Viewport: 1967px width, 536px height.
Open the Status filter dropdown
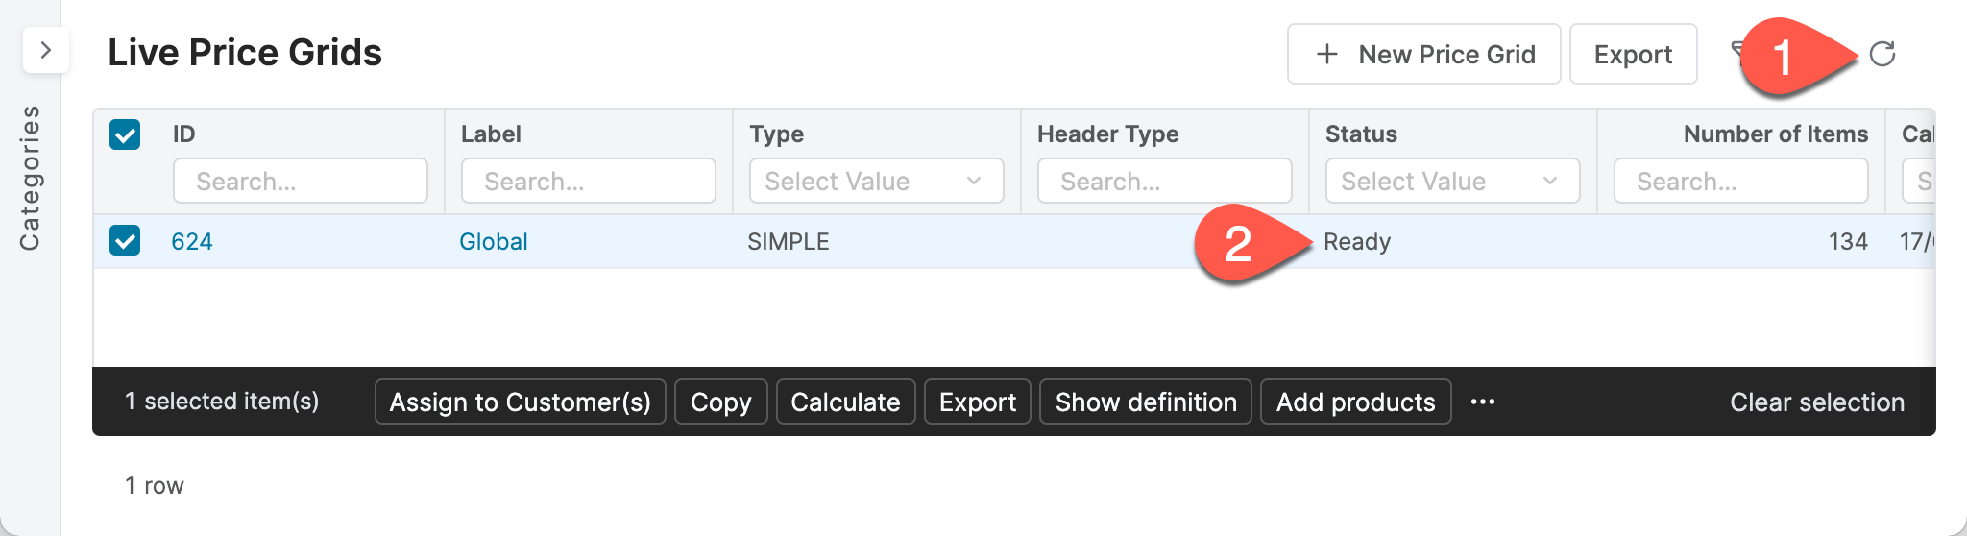(1452, 181)
